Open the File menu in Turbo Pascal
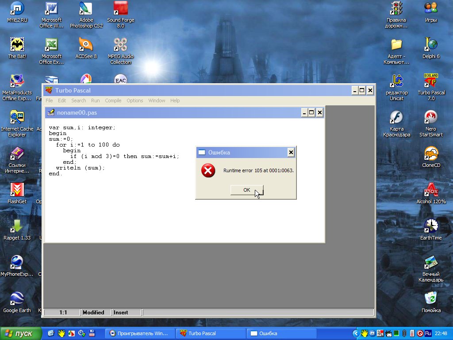 click(x=49, y=100)
